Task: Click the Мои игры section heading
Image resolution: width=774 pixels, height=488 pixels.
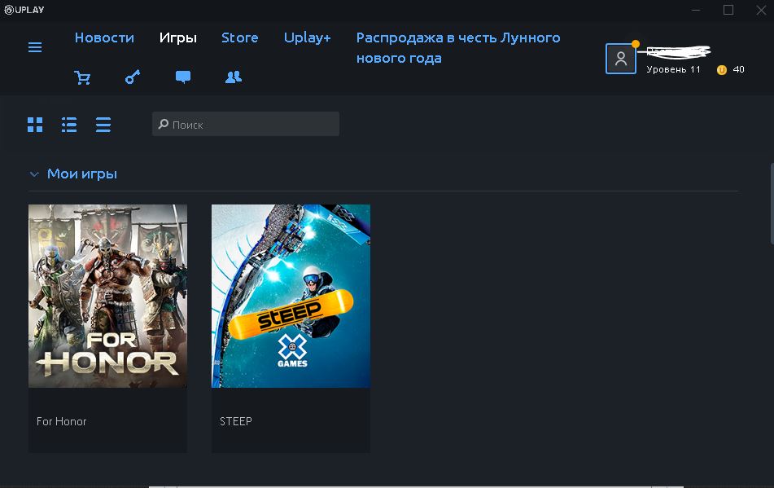Action: click(82, 174)
